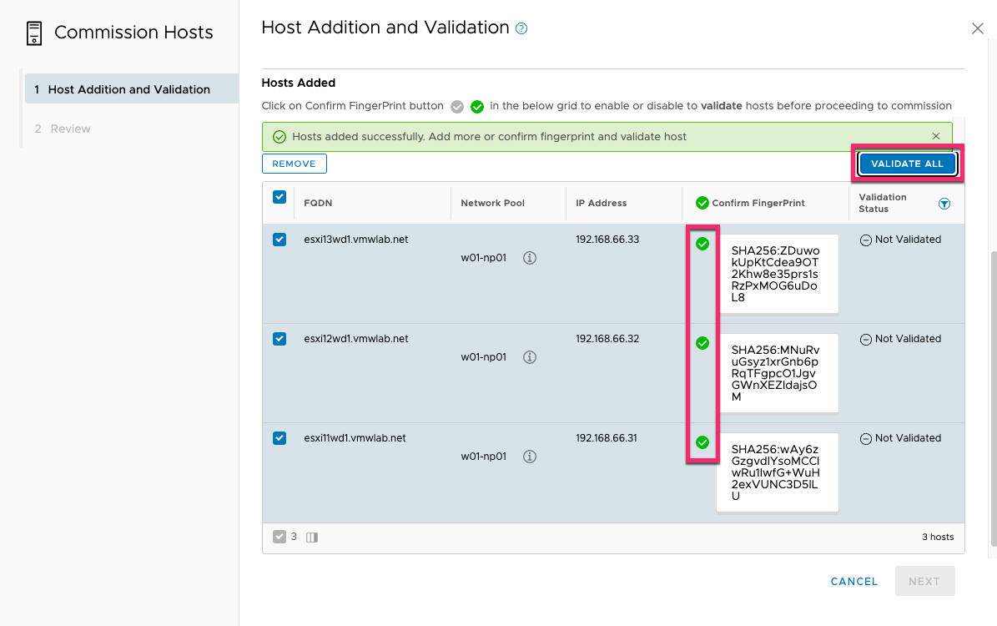This screenshot has height=626, width=997.
Task: Click the Next button
Action: (924, 581)
